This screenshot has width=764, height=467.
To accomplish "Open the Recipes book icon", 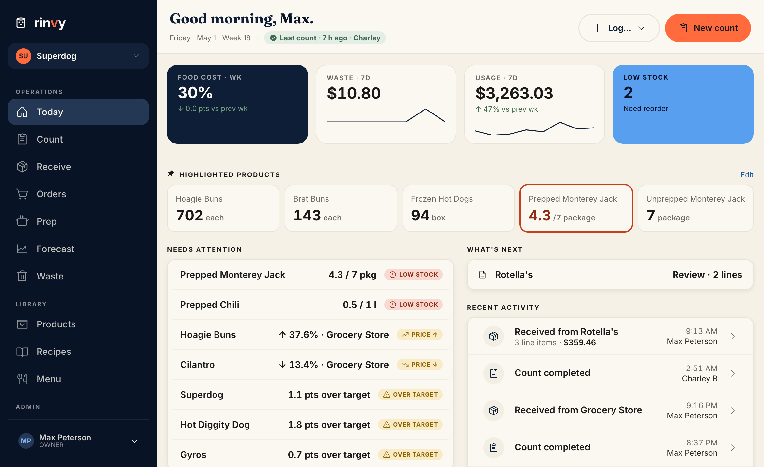I will click(22, 352).
